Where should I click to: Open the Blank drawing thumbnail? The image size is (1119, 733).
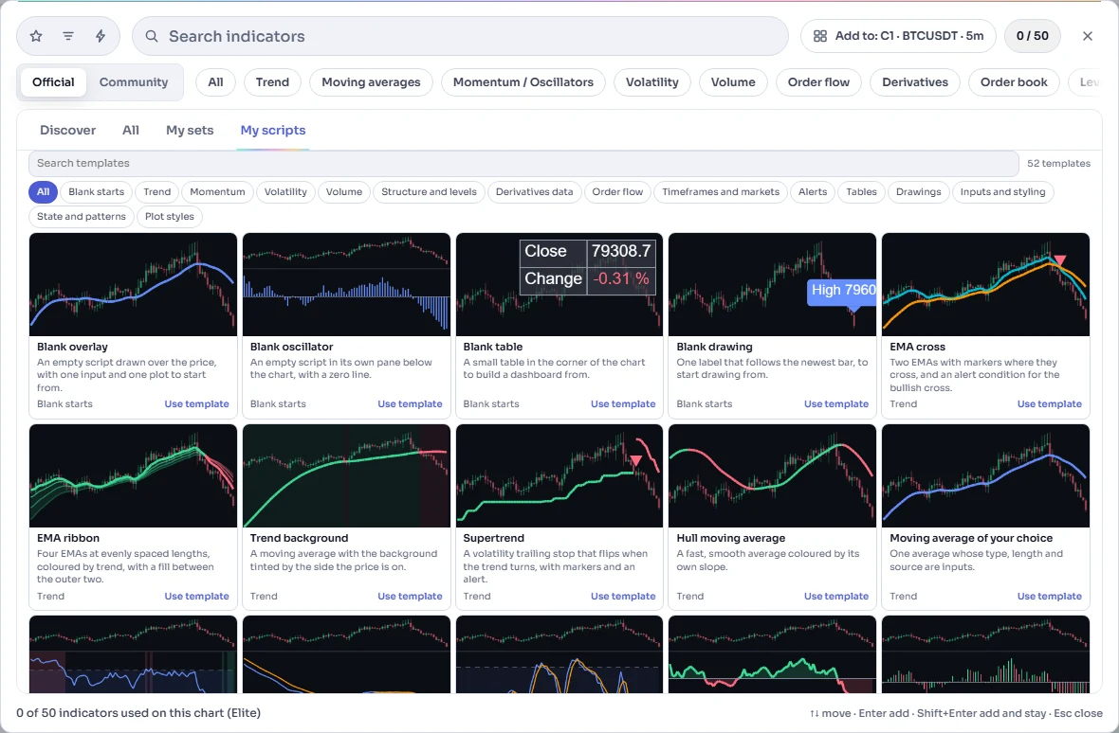(772, 284)
